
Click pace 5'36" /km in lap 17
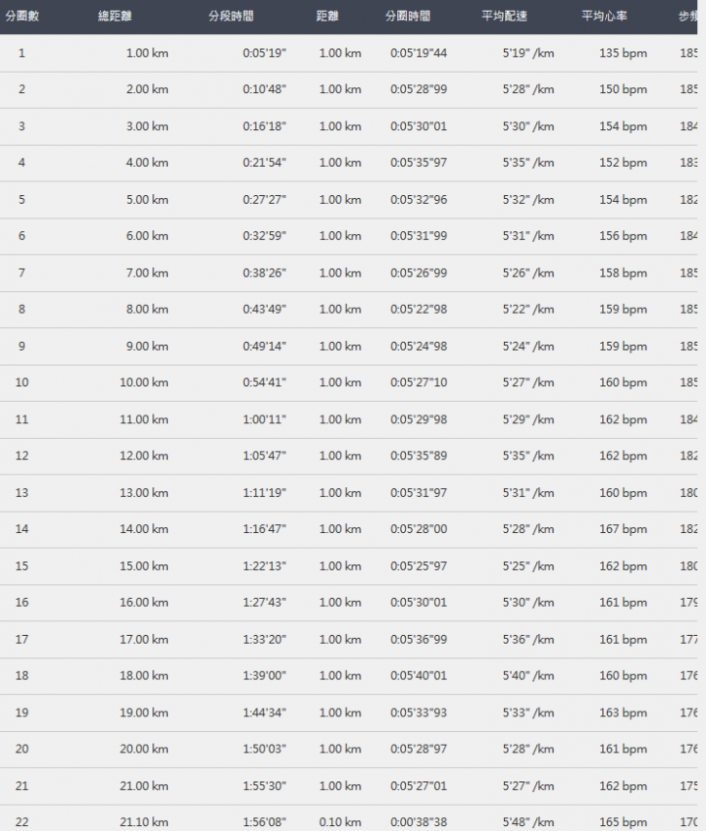(528, 639)
